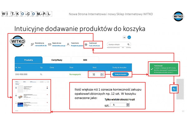Click the envelope email icon
Screen dimensions: 187x124
click(x=50, y=44)
